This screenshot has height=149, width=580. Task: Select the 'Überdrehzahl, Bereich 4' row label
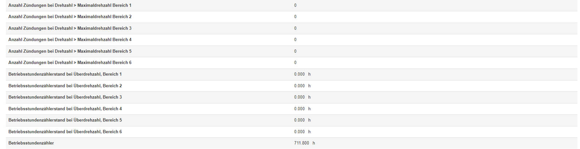tap(65, 109)
